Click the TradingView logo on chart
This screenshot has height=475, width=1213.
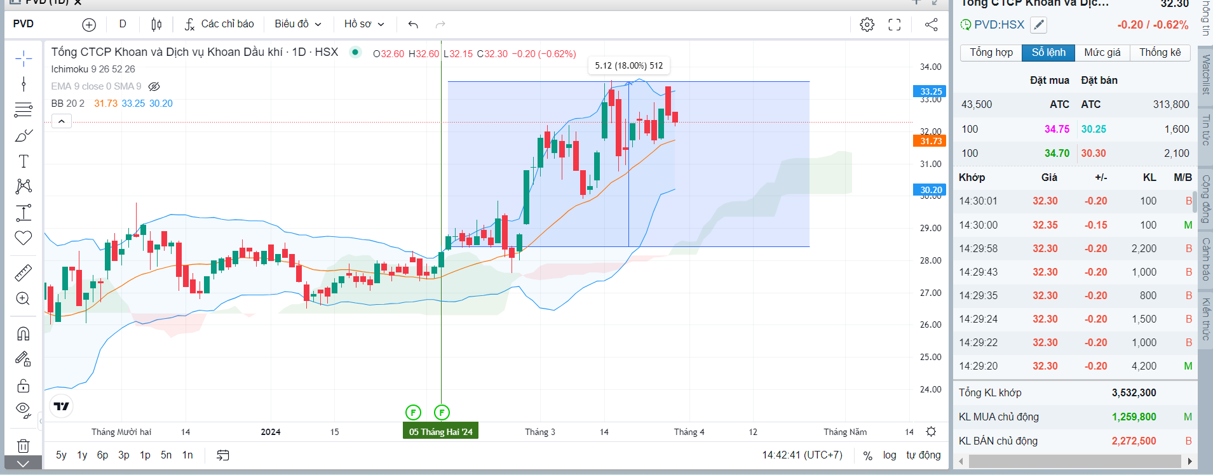[x=62, y=406]
